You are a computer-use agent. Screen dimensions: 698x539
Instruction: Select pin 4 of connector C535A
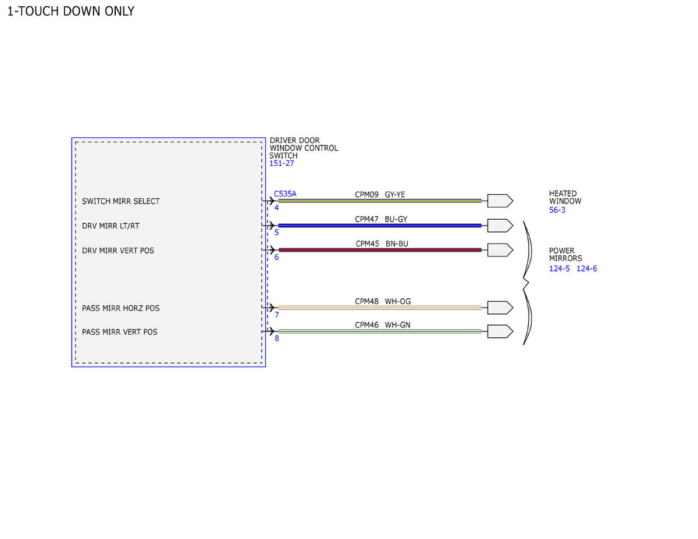click(x=276, y=208)
